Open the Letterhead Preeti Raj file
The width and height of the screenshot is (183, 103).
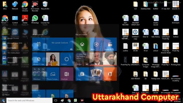[x=166, y=34]
